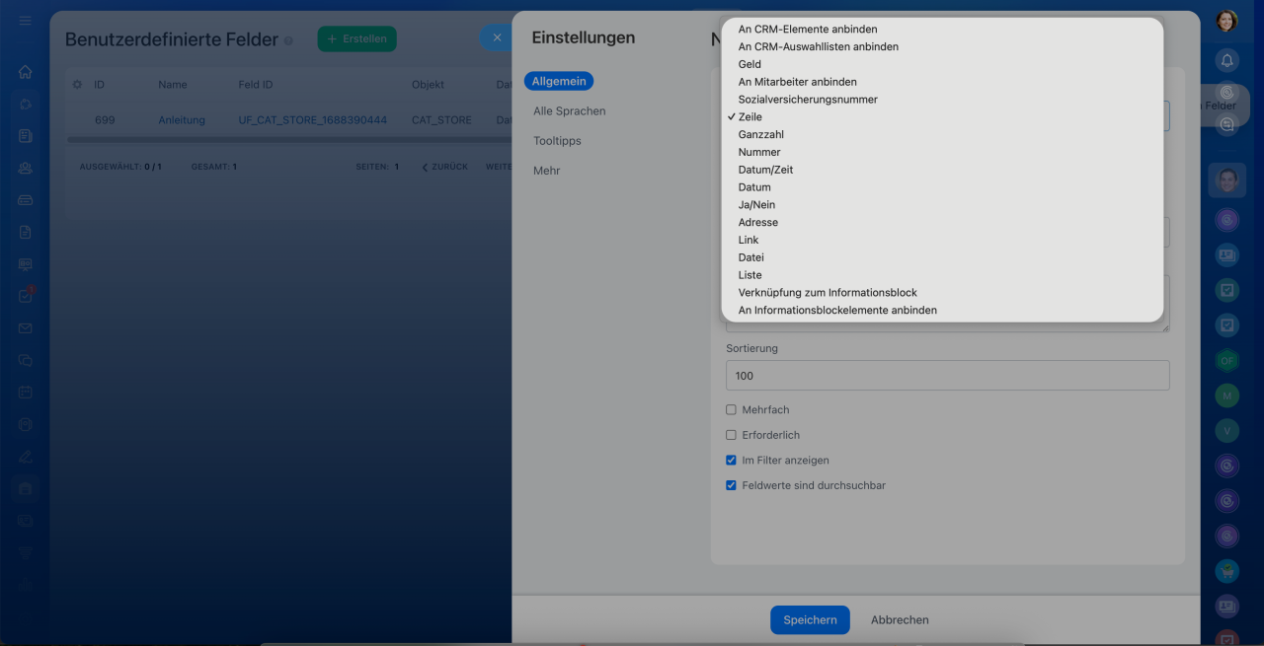Open the people group icon in sidebar
Viewport: 1264px width, 646px height.
25,168
